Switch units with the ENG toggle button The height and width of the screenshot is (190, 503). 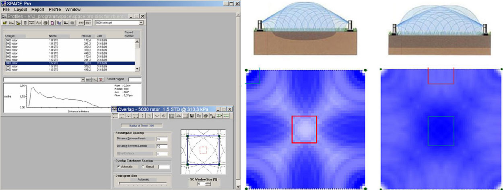pos(80,23)
